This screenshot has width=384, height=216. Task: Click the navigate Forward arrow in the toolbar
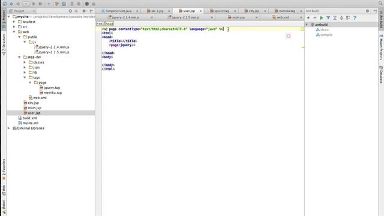point(18,4)
